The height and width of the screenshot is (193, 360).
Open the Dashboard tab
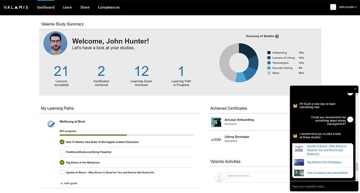[x=46, y=7]
